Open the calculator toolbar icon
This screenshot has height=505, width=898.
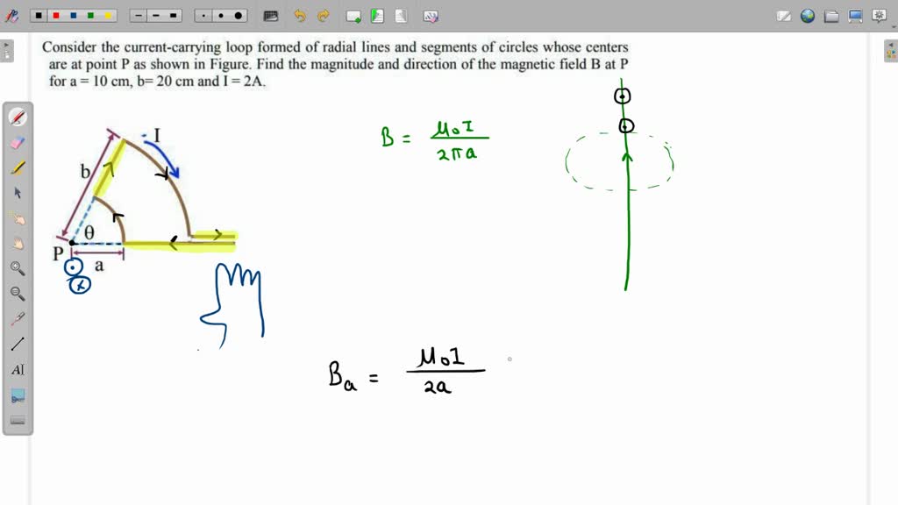(269, 15)
